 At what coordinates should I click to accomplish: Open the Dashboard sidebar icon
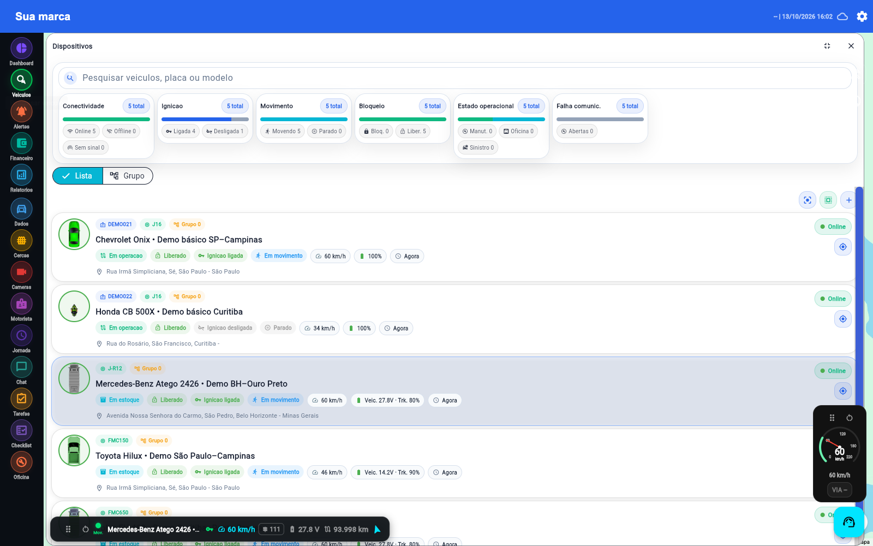coord(21,49)
